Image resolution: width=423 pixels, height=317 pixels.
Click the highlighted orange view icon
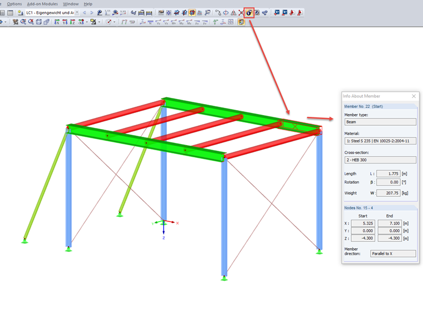coord(192,13)
